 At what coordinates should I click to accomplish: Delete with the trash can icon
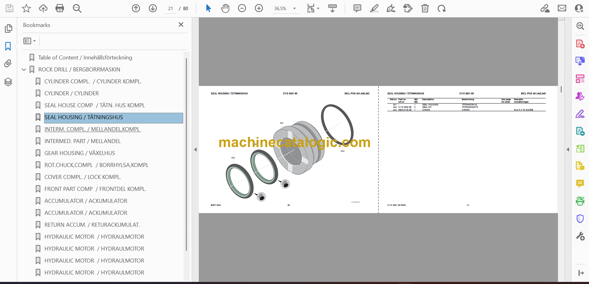[x=425, y=8]
